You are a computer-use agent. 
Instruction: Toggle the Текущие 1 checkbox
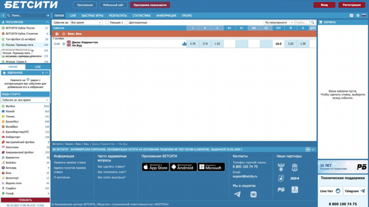point(107,23)
